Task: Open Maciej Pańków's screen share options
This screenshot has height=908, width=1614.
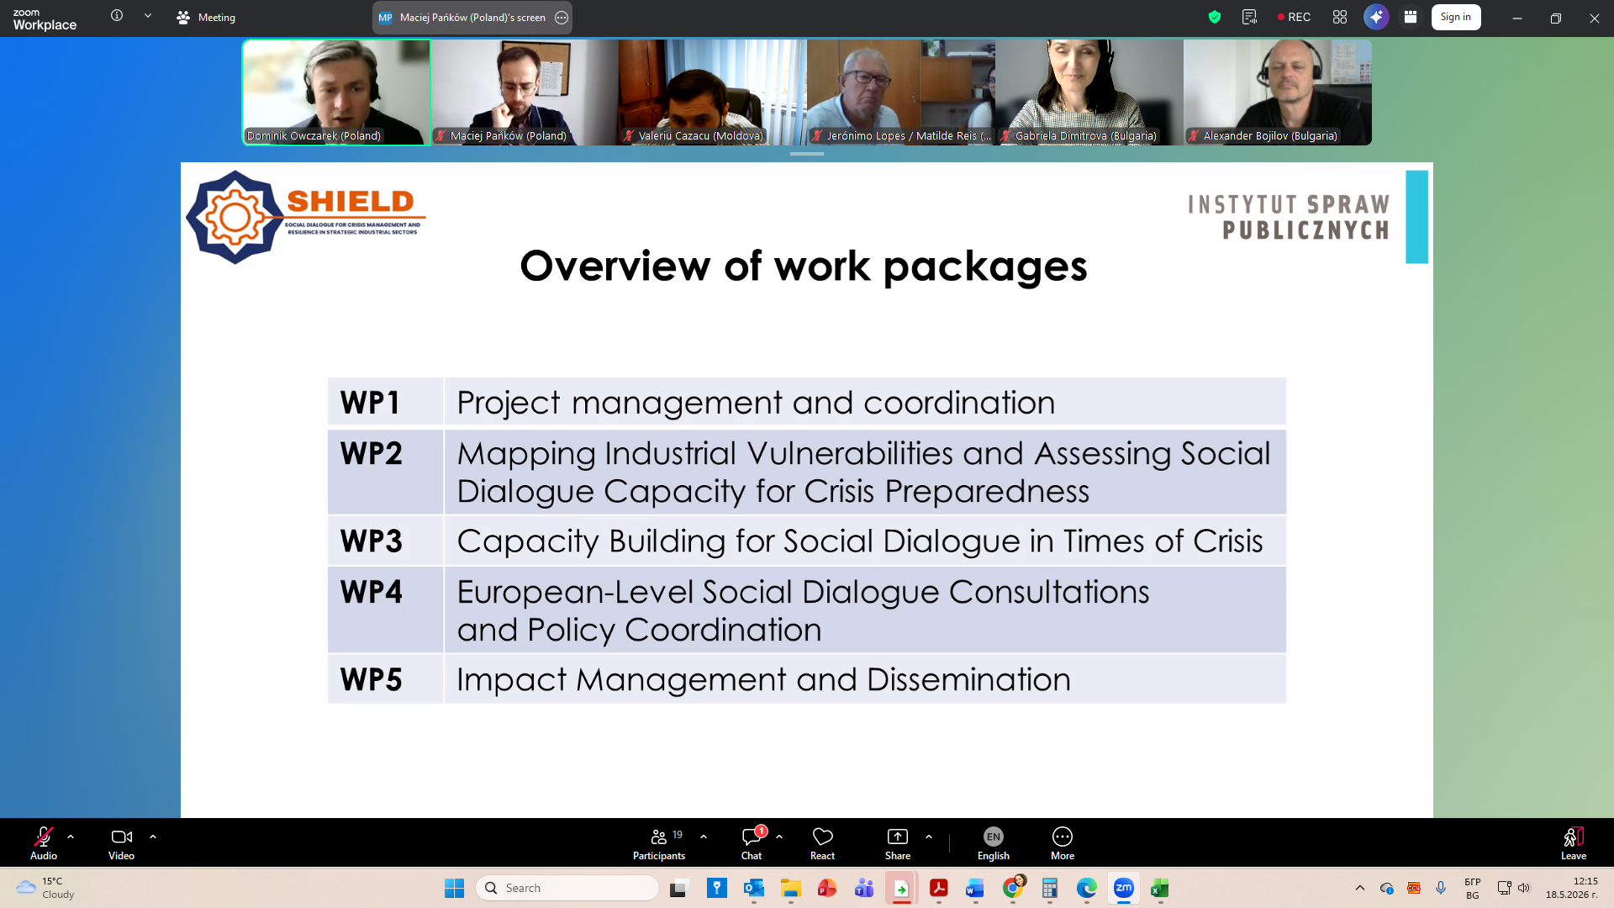Action: pos(562,17)
